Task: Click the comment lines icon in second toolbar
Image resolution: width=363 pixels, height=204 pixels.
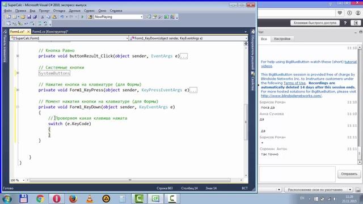Action: coord(40,24)
